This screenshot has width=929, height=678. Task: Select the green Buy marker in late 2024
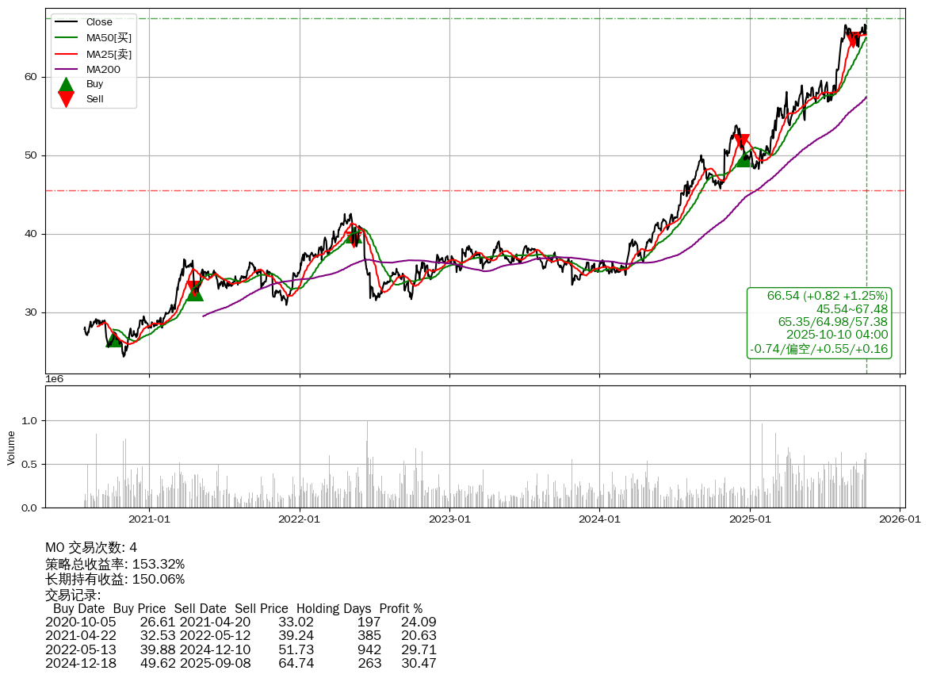click(x=744, y=159)
